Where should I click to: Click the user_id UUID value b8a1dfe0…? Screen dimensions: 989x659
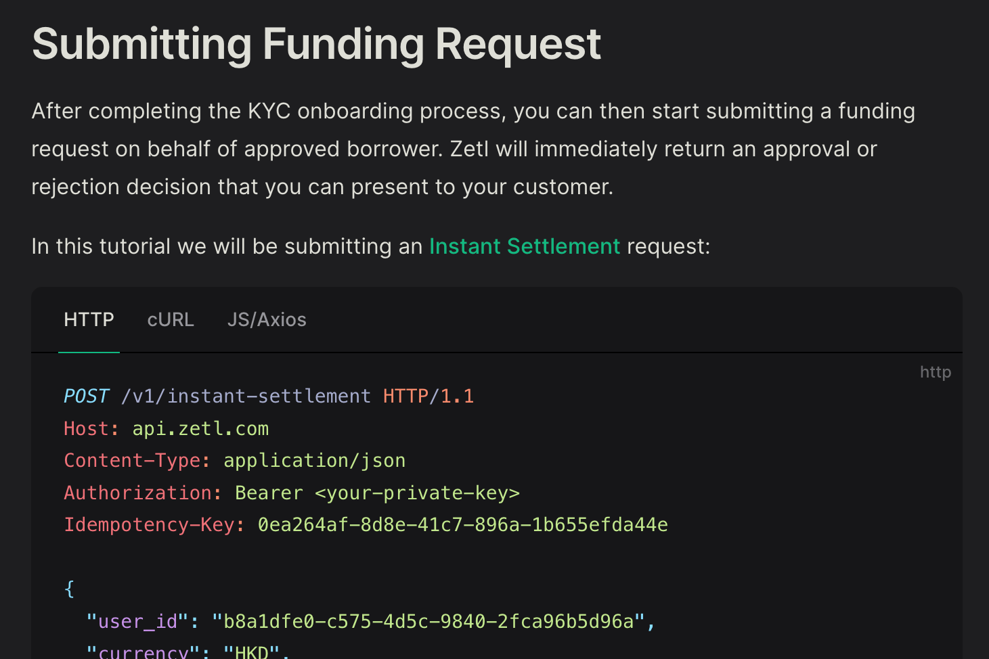pos(428,621)
